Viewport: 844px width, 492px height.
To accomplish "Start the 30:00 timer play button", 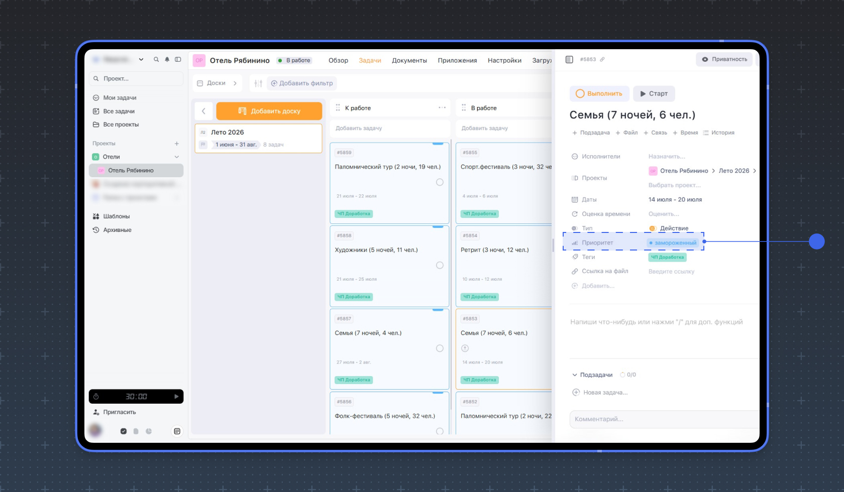I will click(x=176, y=397).
